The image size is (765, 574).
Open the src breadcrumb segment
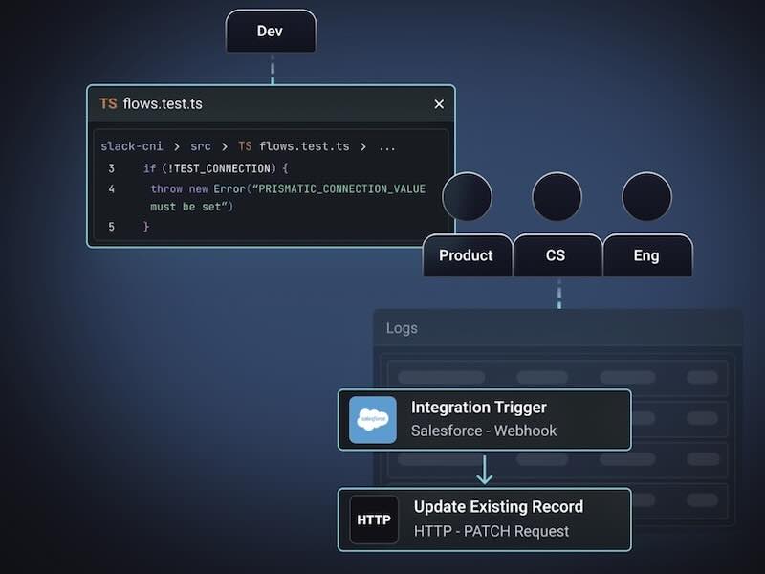click(x=200, y=146)
